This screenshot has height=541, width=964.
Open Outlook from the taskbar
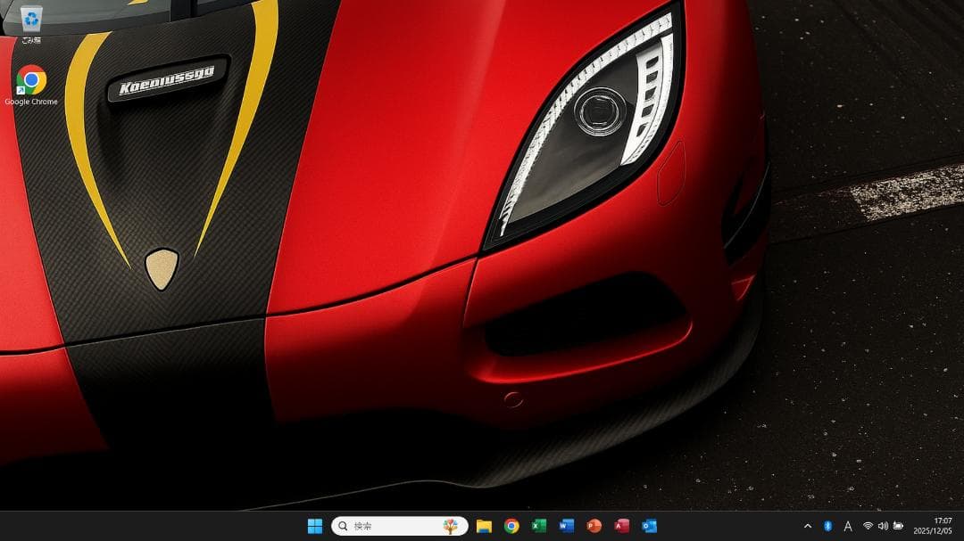tap(650, 526)
